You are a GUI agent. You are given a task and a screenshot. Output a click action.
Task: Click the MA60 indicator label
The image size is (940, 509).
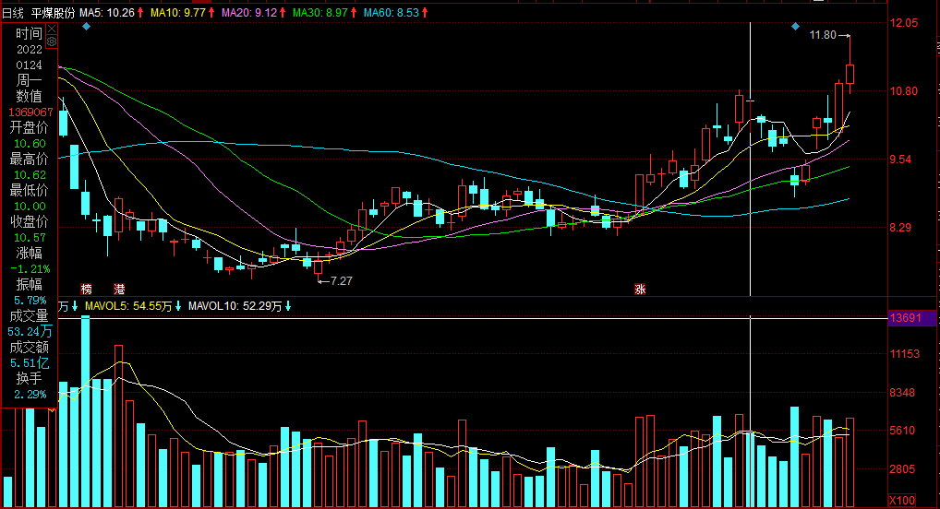391,14
